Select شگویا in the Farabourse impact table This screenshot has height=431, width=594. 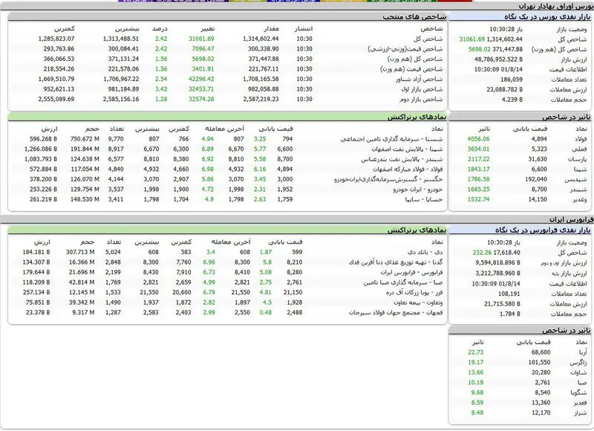578,392
